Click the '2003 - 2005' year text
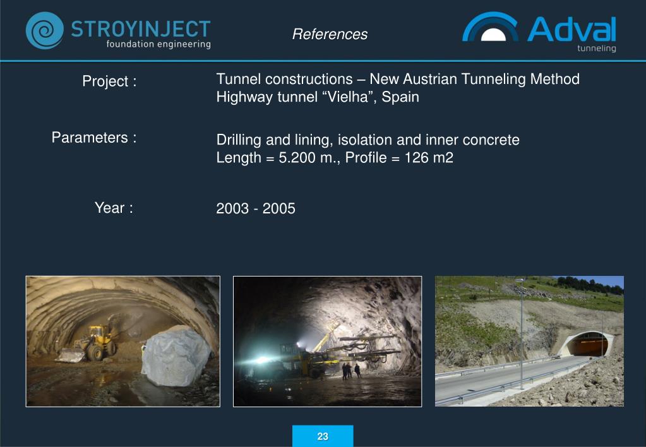 [x=256, y=208]
